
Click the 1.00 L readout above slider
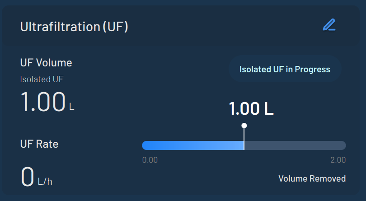coord(251,109)
